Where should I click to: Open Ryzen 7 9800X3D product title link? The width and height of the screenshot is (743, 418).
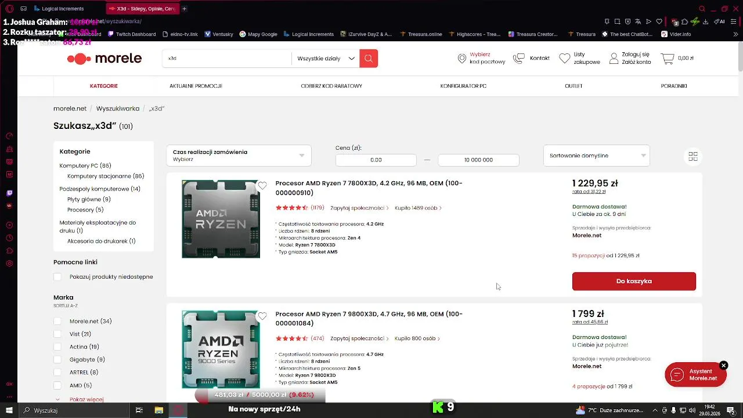pyautogui.click(x=369, y=318)
